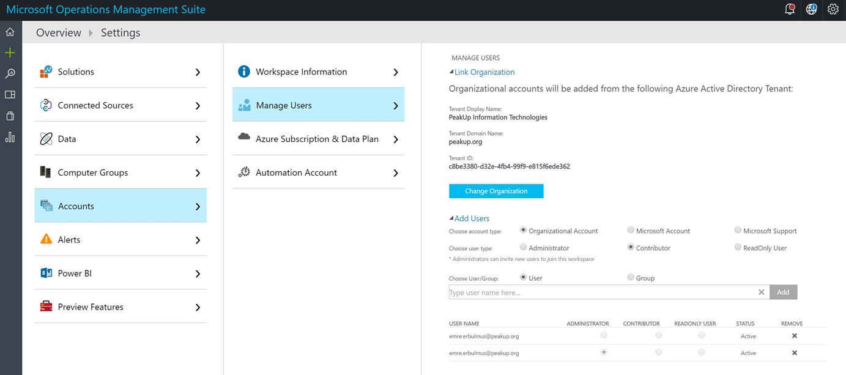The width and height of the screenshot is (846, 375).
Task: Expand the Connected Sources chevron arrow
Action: coord(198,106)
